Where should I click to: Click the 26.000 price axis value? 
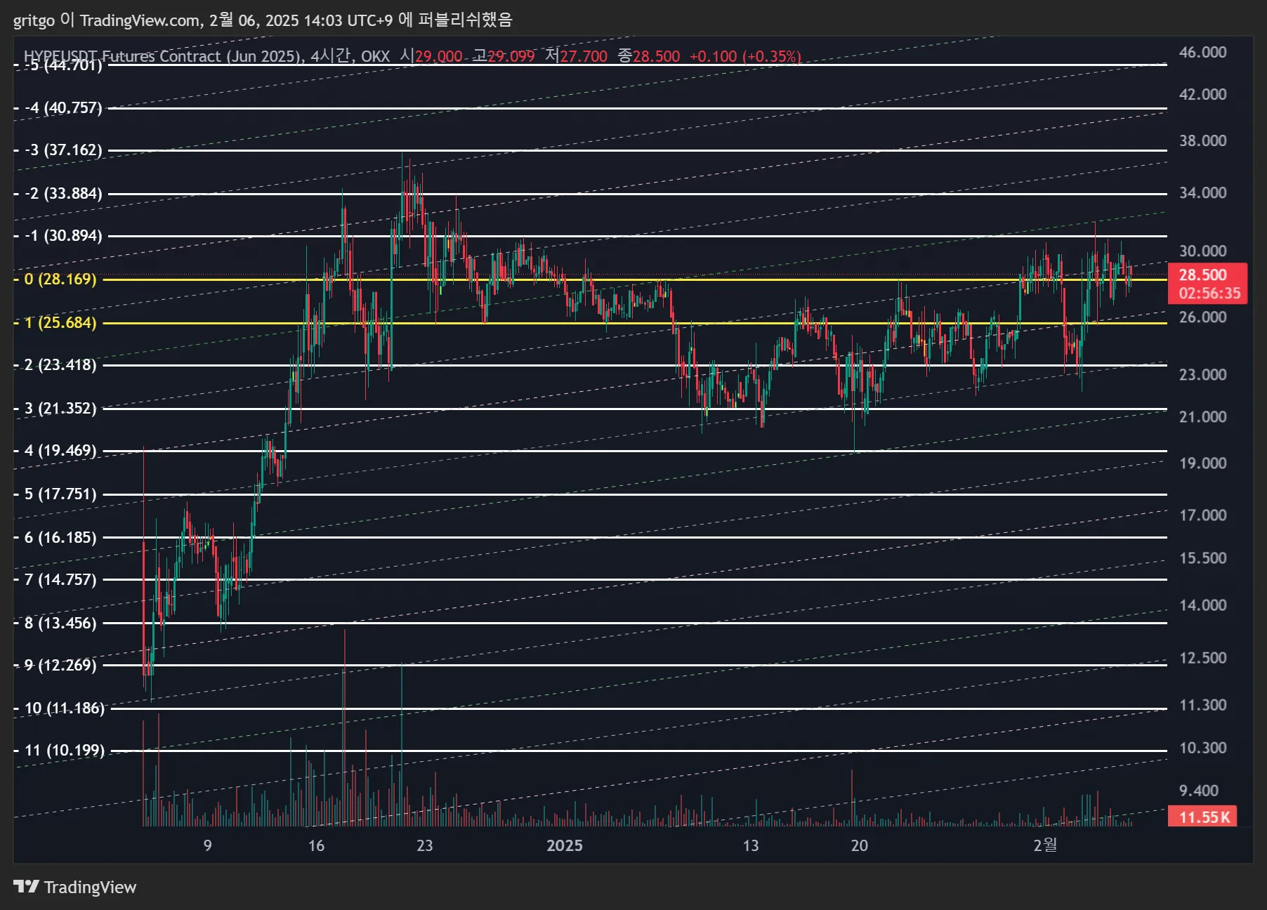[x=1202, y=317]
